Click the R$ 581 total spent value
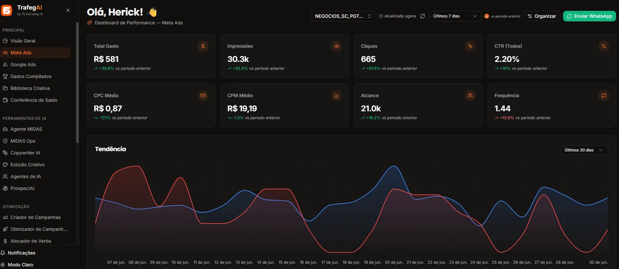Viewport: 619px width, 269px height. pyautogui.click(x=106, y=59)
